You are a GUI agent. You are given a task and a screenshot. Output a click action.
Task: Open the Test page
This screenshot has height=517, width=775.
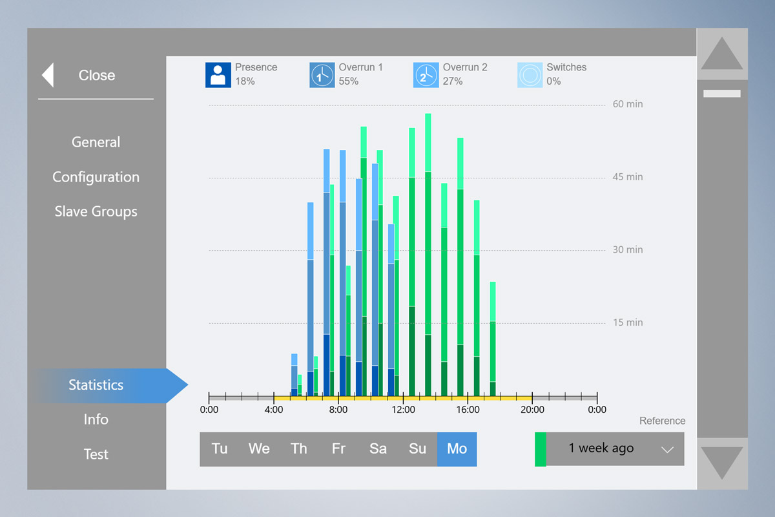(96, 454)
